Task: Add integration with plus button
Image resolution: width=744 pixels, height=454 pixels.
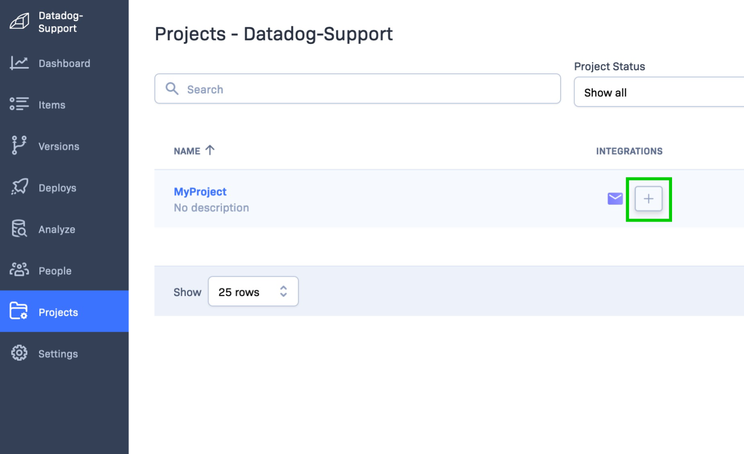Action: tap(648, 199)
